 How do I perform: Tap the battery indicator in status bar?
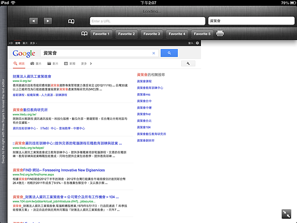click(293, 3)
